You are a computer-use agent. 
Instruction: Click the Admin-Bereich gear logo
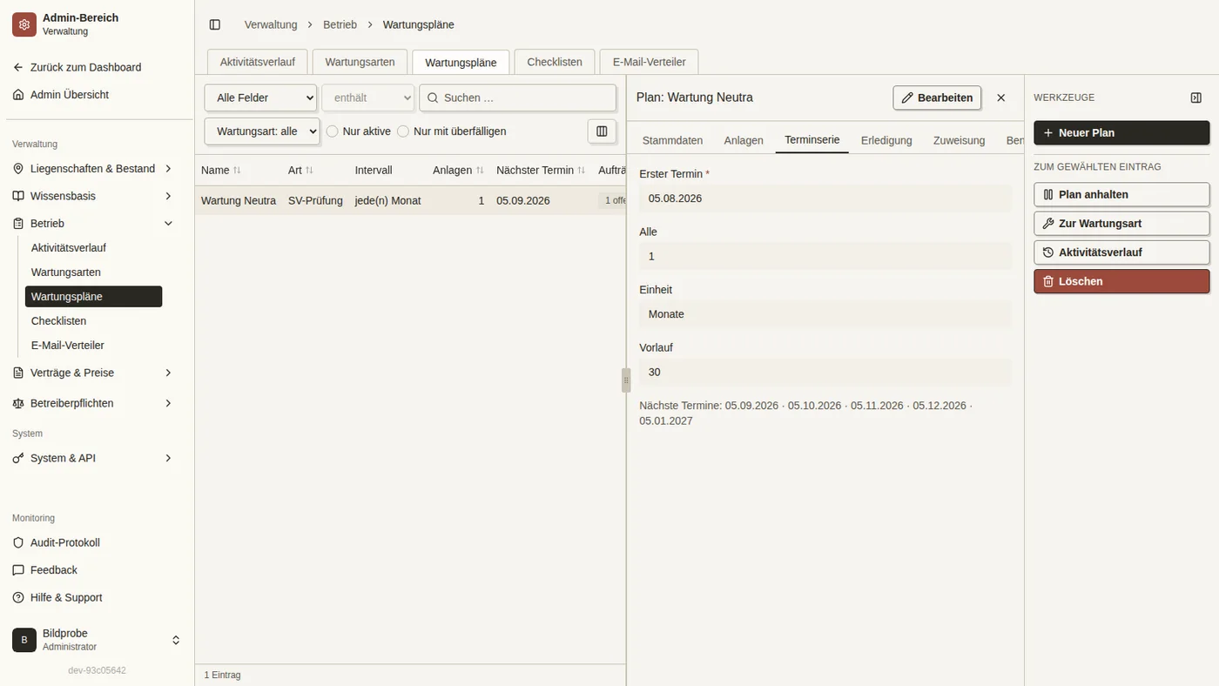pyautogui.click(x=24, y=24)
